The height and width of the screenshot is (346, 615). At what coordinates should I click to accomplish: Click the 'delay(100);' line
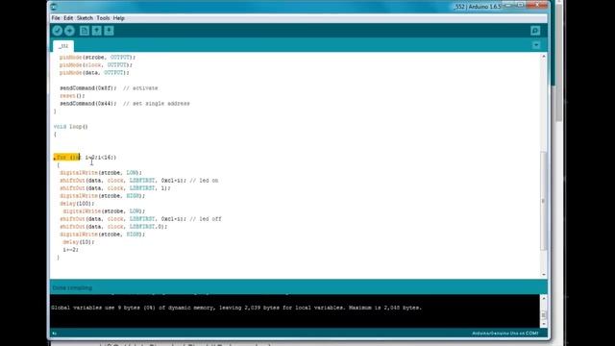(77, 204)
